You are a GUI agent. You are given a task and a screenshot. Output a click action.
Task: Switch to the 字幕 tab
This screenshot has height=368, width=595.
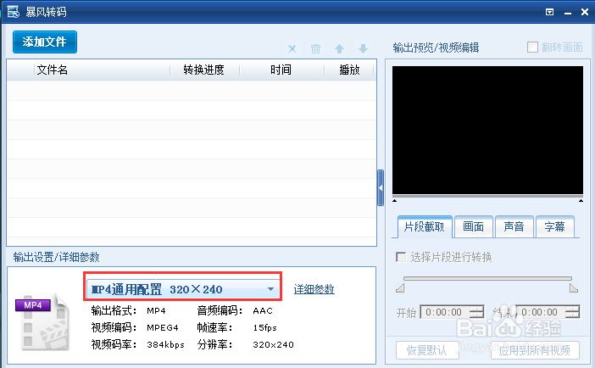(555, 226)
